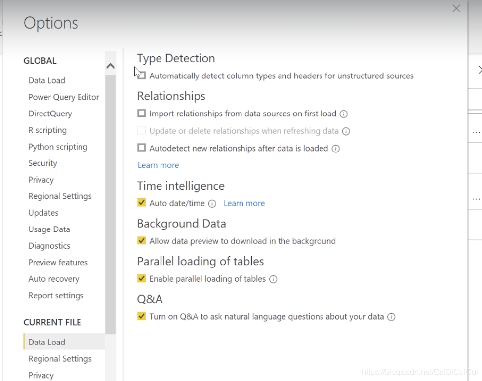Screen dimensions: 482x381
Task: Click info icon after Autodetect new relationships
Action: tap(336, 149)
